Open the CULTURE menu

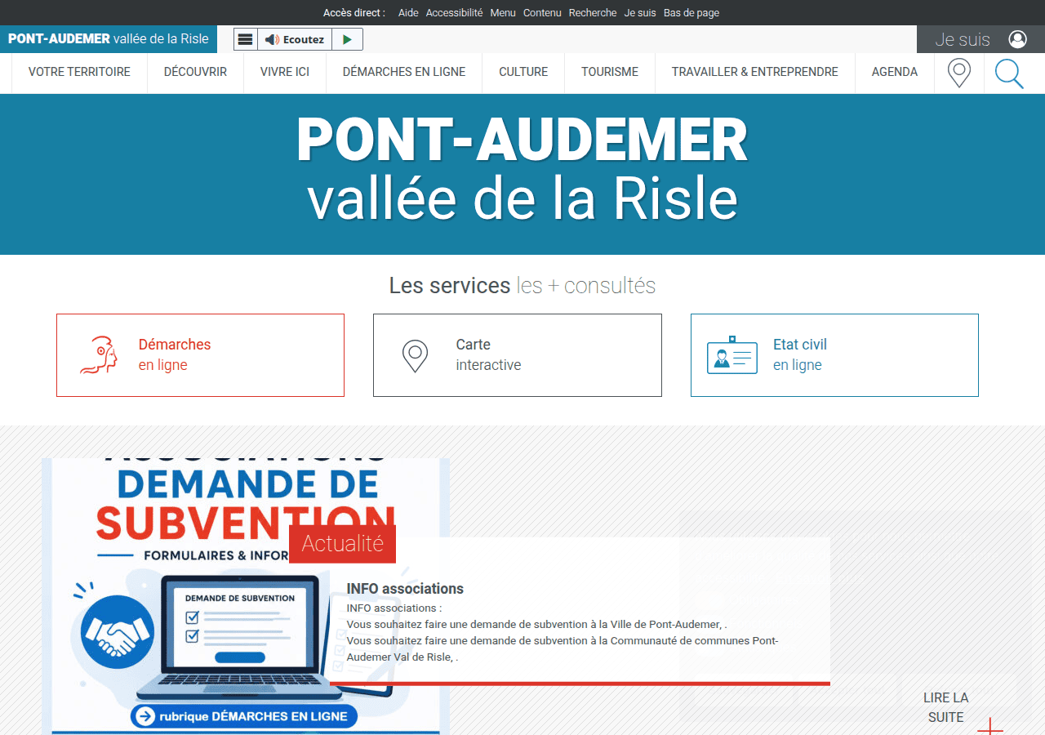coord(523,72)
